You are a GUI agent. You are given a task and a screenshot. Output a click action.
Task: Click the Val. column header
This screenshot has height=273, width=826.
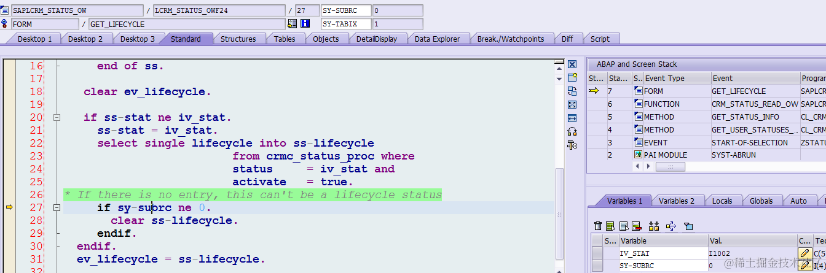(752, 241)
